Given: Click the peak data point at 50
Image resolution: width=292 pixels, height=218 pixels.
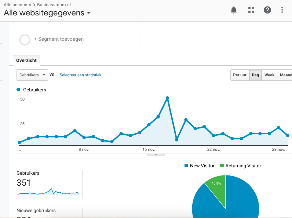Looking at the screenshot, I should pyautogui.click(x=167, y=98).
